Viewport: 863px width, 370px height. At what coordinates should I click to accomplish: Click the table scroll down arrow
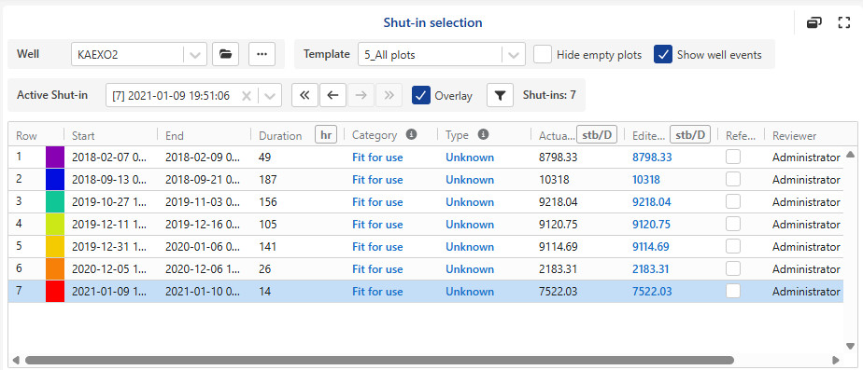pyautogui.click(x=850, y=346)
